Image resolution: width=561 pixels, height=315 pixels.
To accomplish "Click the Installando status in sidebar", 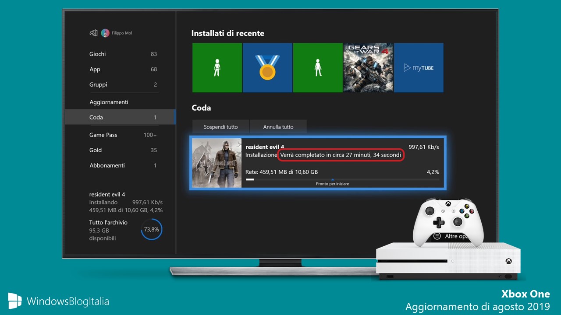I will pyautogui.click(x=103, y=202).
